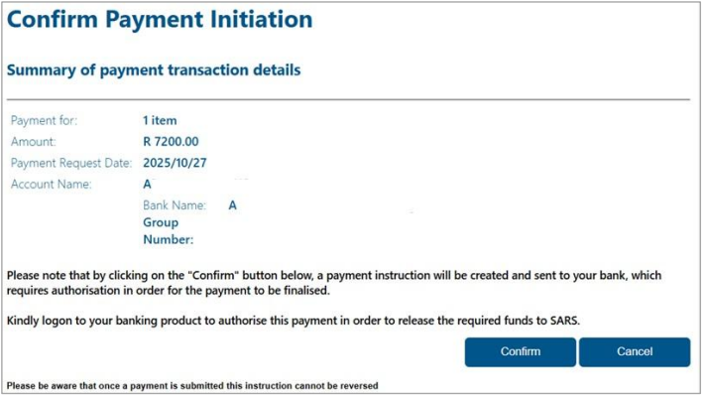Click the Bank Name label
Screen dimensions: 706x397
click(175, 205)
